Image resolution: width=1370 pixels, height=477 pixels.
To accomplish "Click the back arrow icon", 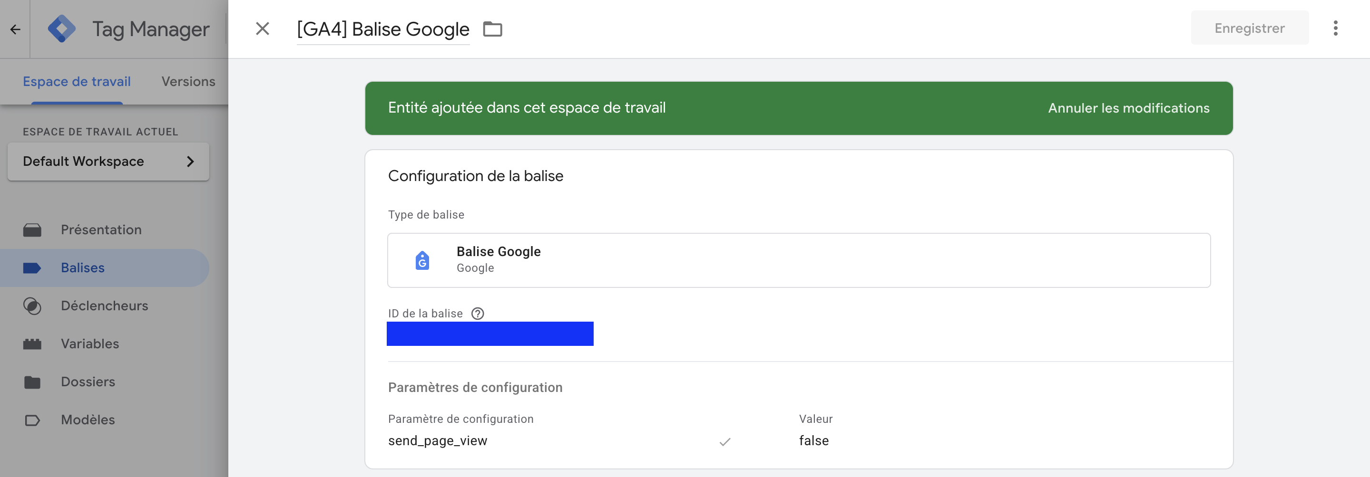I will (15, 29).
